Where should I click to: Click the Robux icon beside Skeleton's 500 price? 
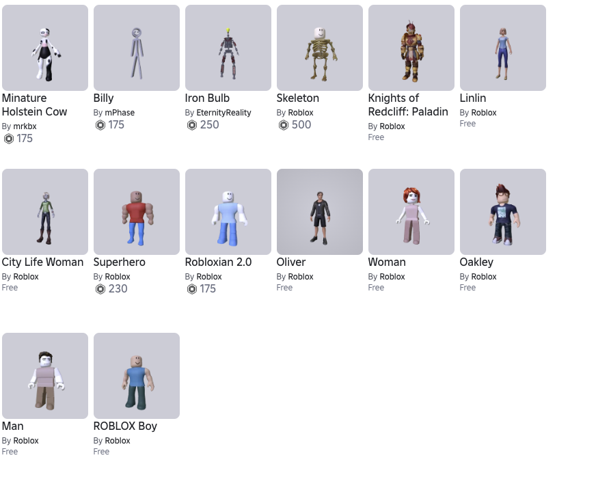(284, 125)
